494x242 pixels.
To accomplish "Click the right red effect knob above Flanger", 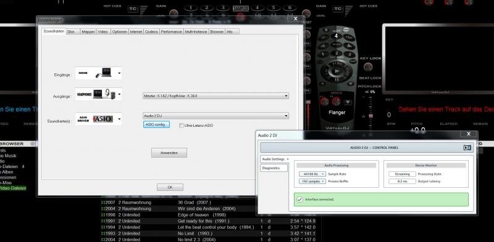I will (x=336, y=101).
